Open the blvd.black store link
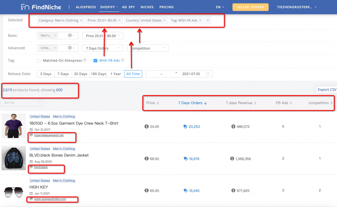 [41, 167]
